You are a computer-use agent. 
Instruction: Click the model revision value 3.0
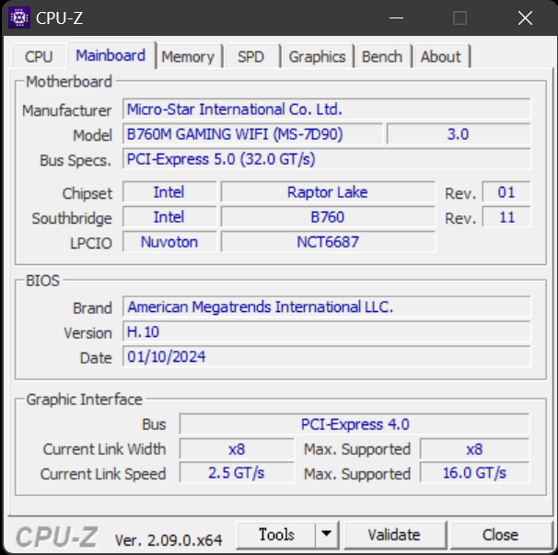(x=459, y=134)
